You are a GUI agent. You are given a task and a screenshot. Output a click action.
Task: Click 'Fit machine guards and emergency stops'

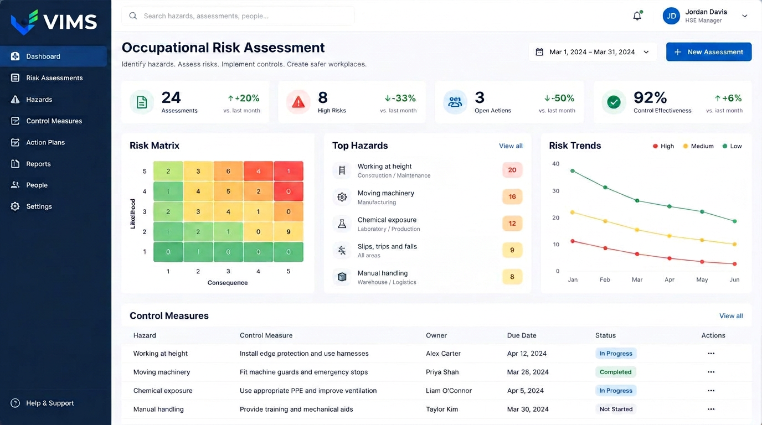[303, 372]
